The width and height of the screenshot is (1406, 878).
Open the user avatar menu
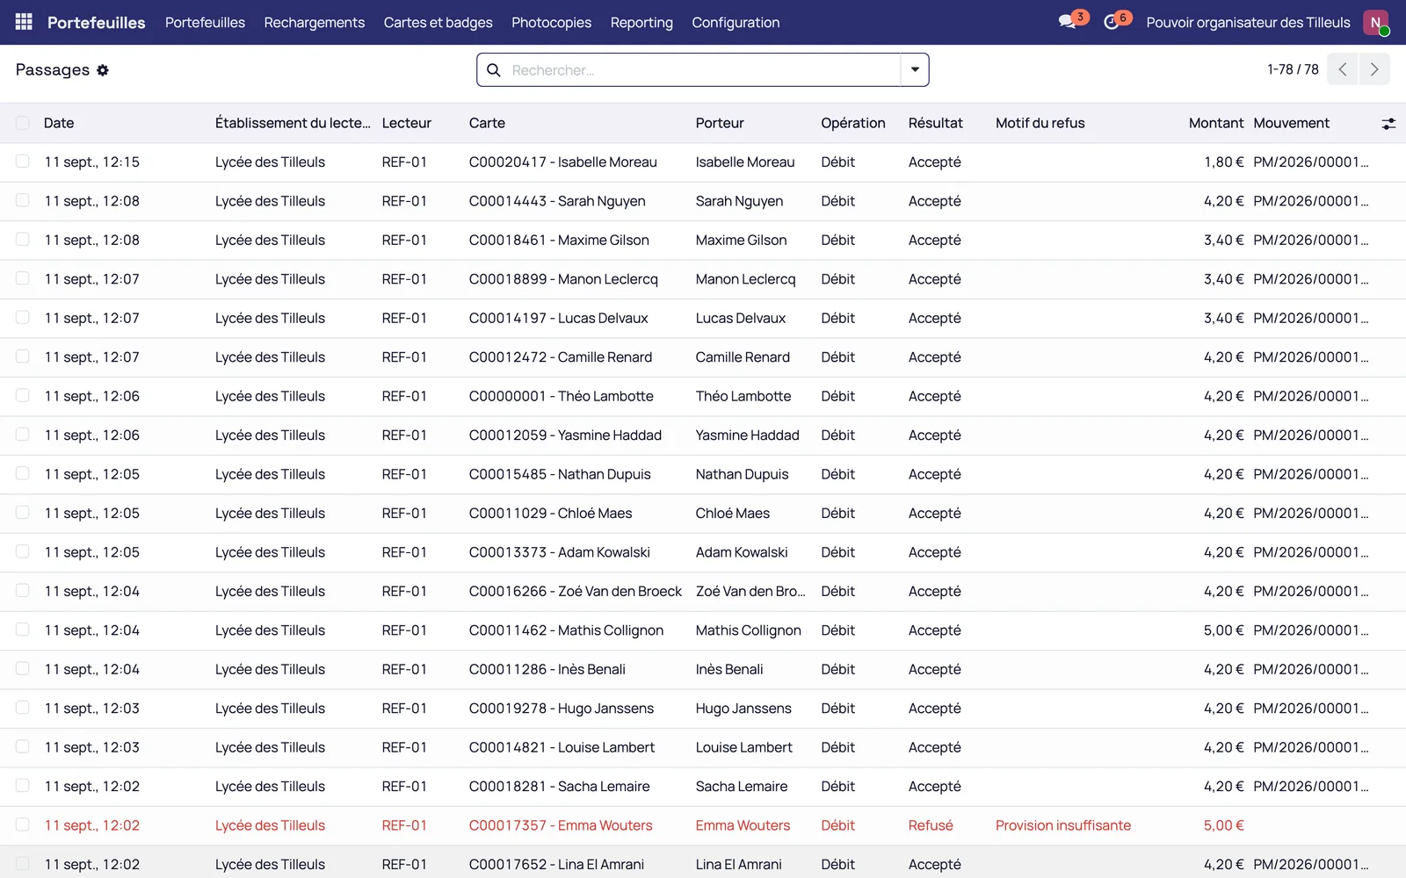1376,23
